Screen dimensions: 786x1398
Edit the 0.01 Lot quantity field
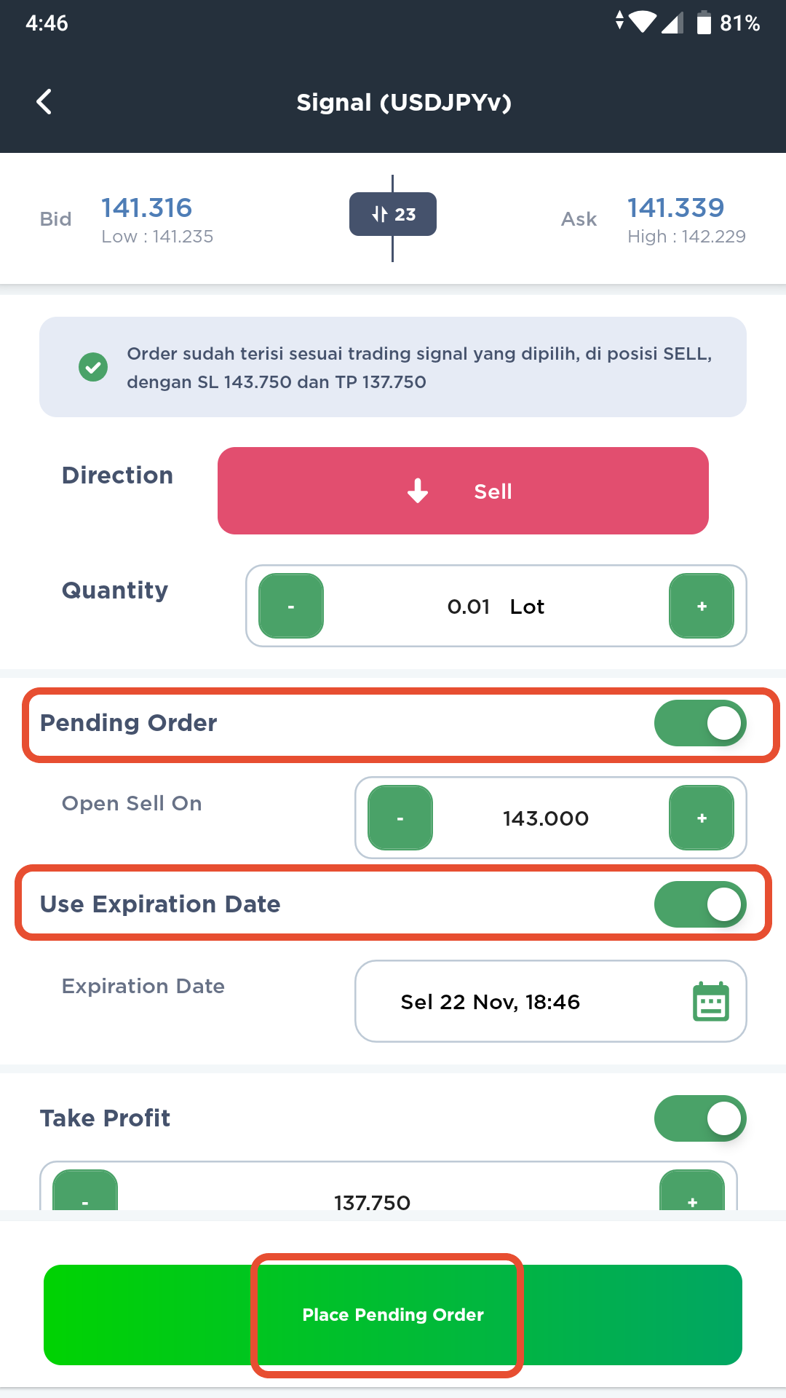(496, 607)
